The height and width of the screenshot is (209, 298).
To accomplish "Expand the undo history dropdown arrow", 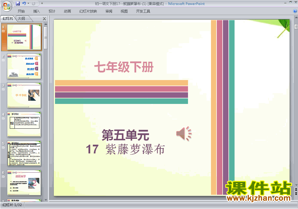I will click(28, 3).
